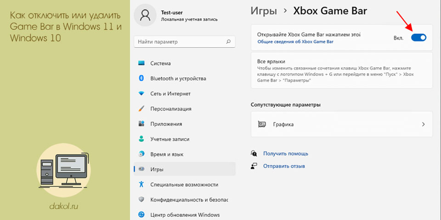Select Игры in the sidebar
The width and height of the screenshot is (441, 220).
[185, 169]
